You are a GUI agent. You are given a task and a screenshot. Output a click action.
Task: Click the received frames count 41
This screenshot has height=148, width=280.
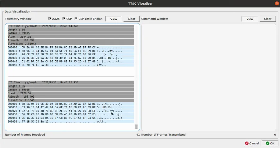point(138,135)
